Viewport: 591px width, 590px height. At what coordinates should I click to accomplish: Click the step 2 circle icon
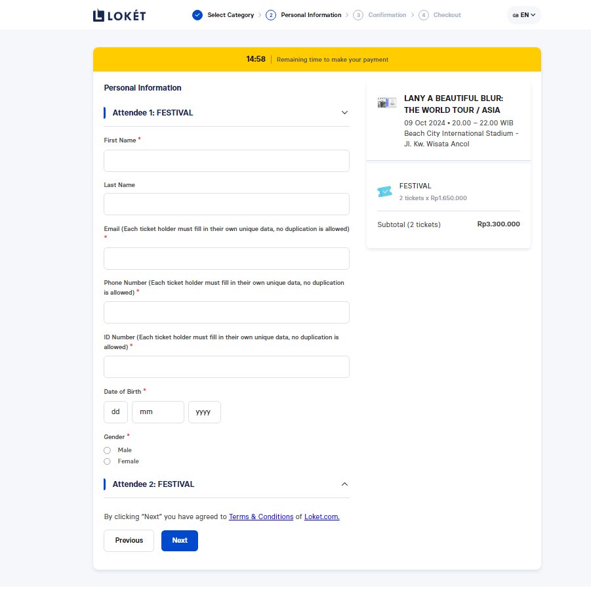tap(271, 15)
